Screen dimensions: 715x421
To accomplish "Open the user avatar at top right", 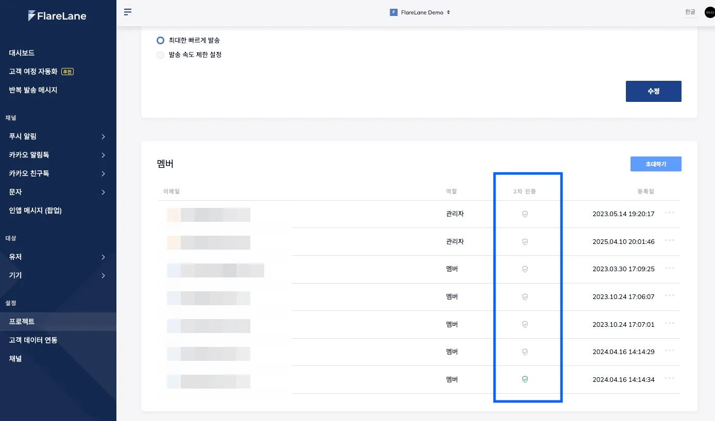I will point(710,12).
